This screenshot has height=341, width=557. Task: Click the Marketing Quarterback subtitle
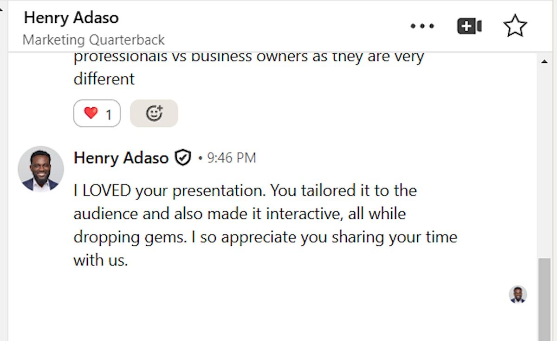pyautogui.click(x=94, y=40)
